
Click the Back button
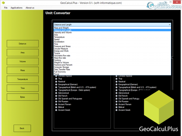click(x=22, y=128)
